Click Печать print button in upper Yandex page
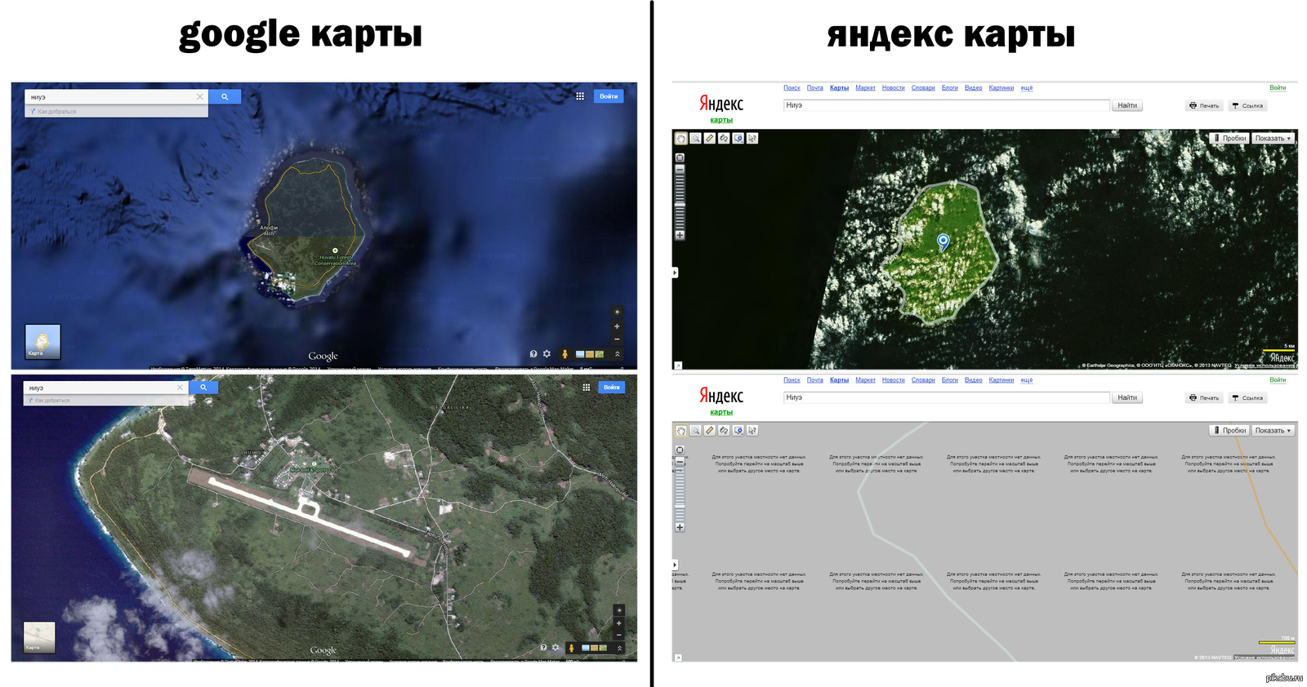The height and width of the screenshot is (687, 1307). pyautogui.click(x=1205, y=105)
